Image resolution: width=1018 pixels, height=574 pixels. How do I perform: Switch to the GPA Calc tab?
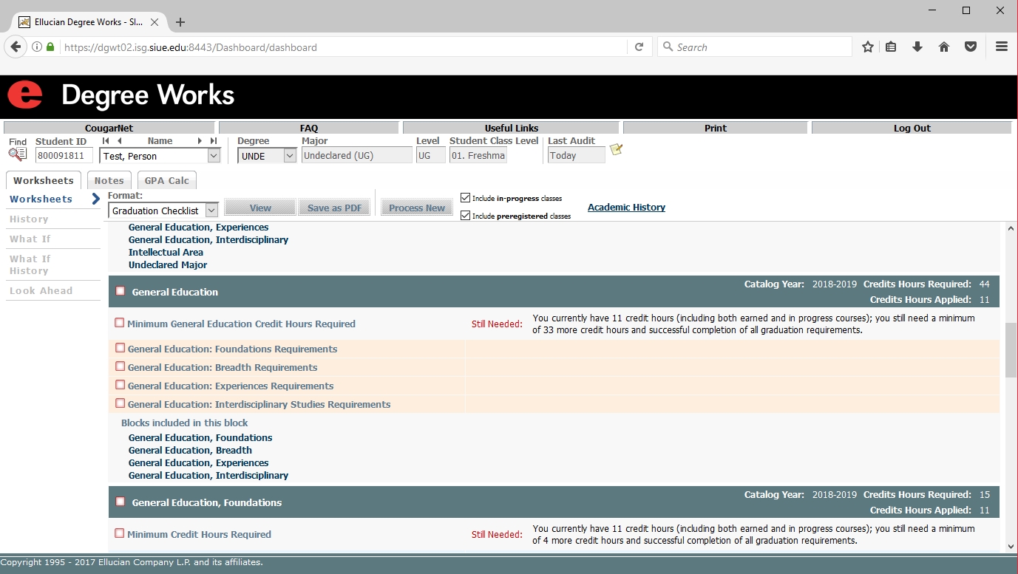point(166,180)
